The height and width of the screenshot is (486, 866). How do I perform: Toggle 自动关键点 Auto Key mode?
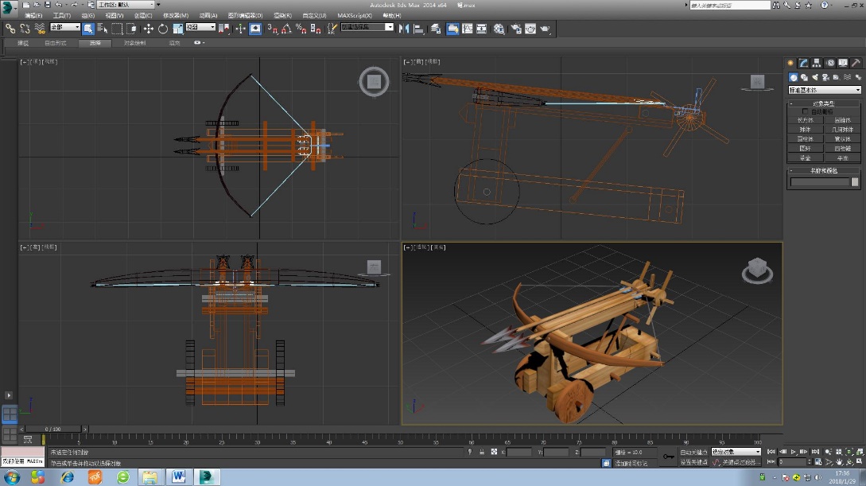(695, 452)
